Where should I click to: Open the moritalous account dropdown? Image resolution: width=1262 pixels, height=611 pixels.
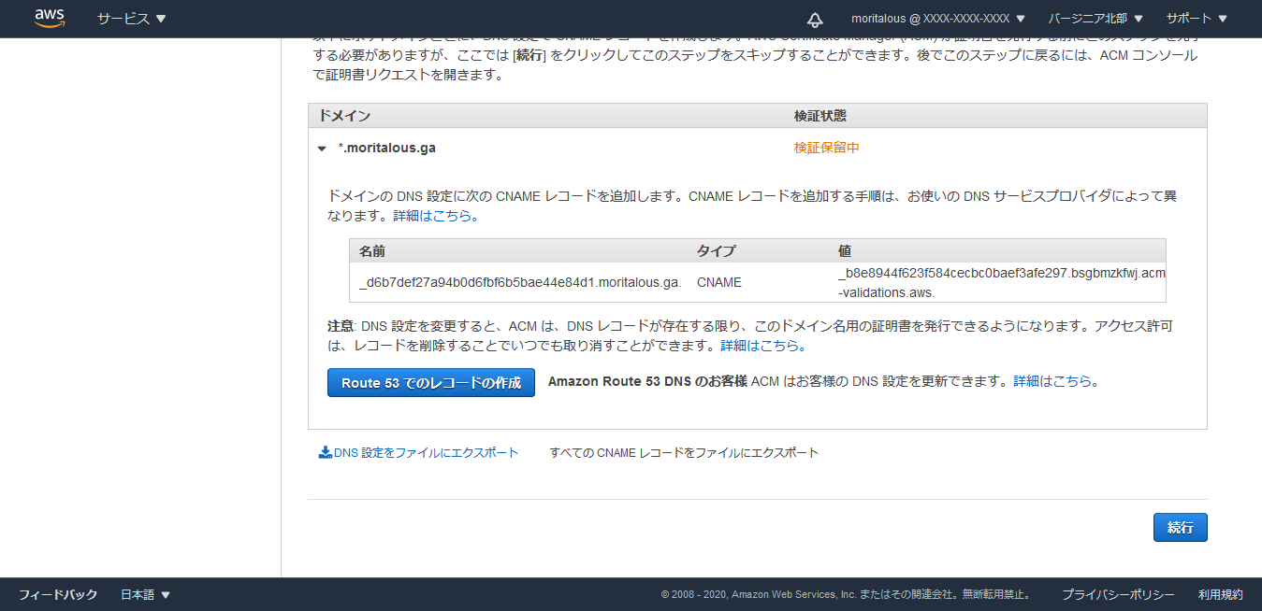point(937,19)
